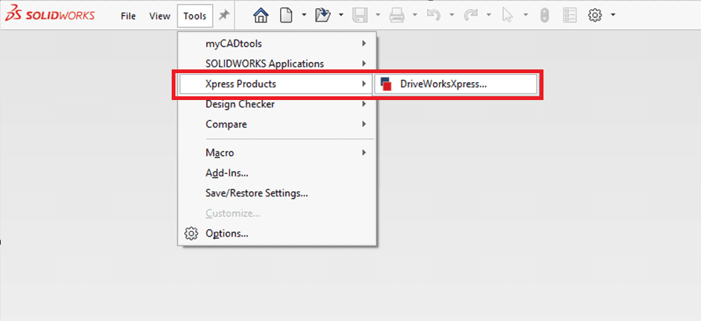Viewport: 701px width, 321px height.
Task: Select DriveWorksXpress from the submenu
Action: click(x=443, y=84)
